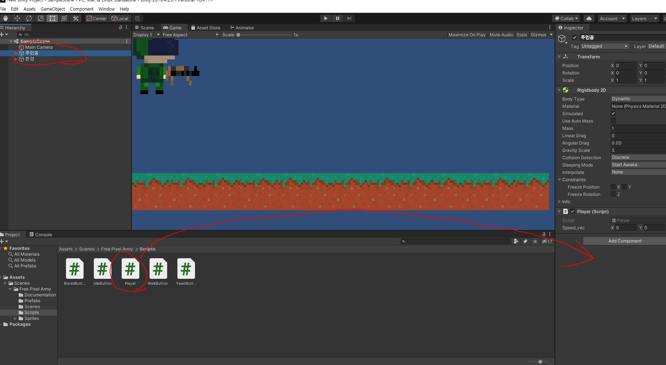Image resolution: width=666 pixels, height=365 pixels.
Task: Open the Component menu
Action: (82, 9)
